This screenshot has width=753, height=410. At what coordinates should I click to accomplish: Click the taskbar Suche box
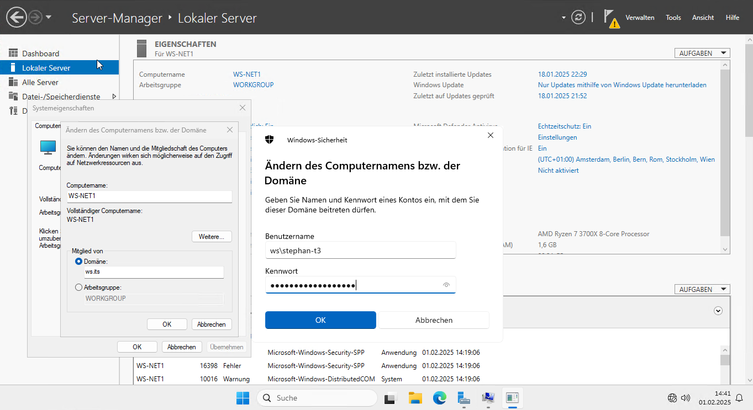tap(317, 398)
